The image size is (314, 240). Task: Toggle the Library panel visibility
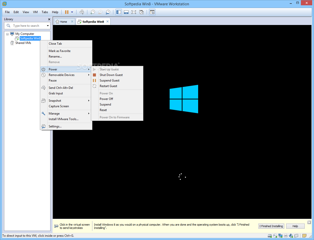click(x=119, y=12)
